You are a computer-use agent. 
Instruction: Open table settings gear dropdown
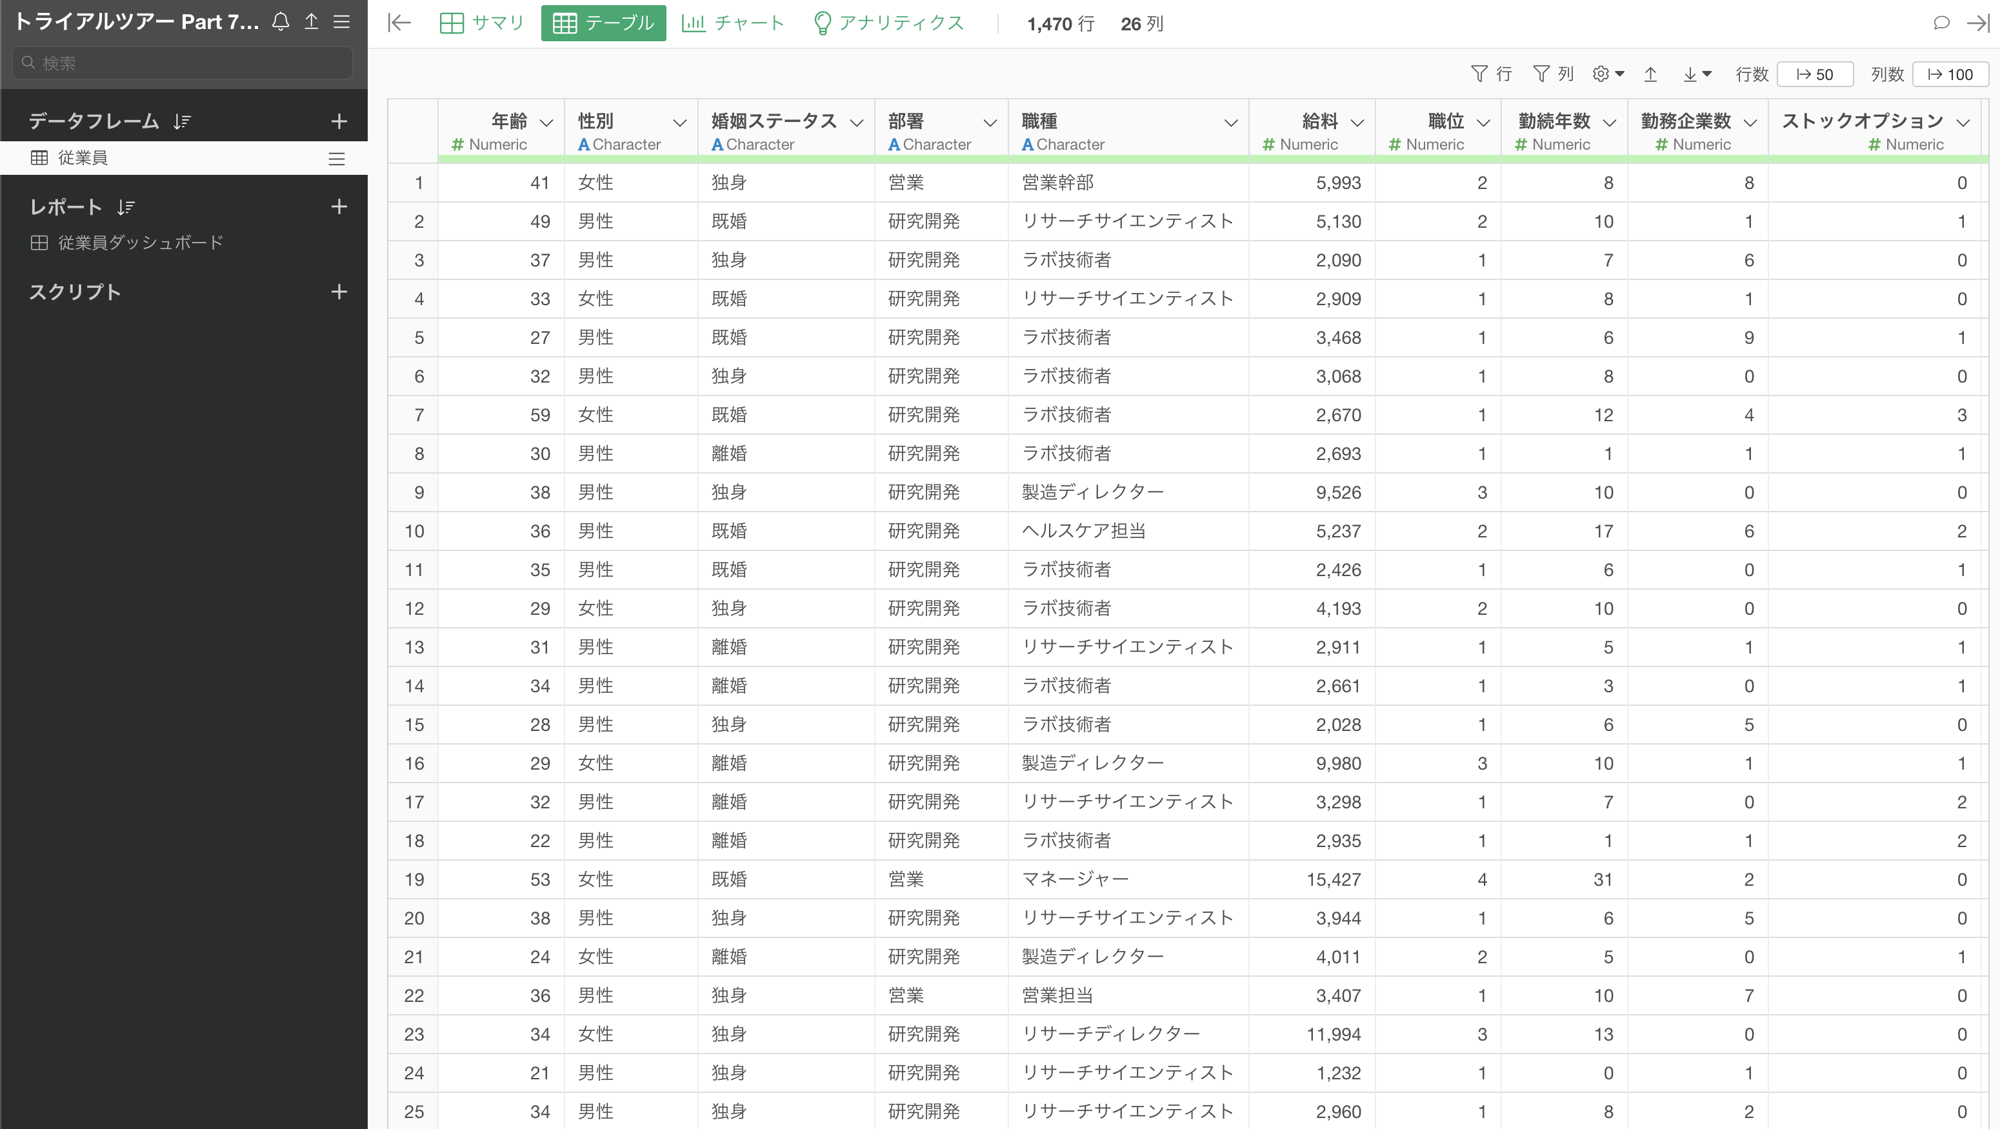pyautogui.click(x=1608, y=74)
